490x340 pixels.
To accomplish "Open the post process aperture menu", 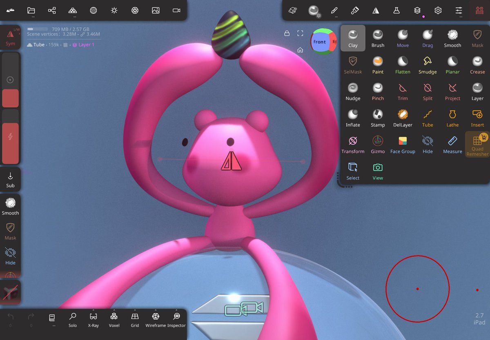I will [135, 11].
